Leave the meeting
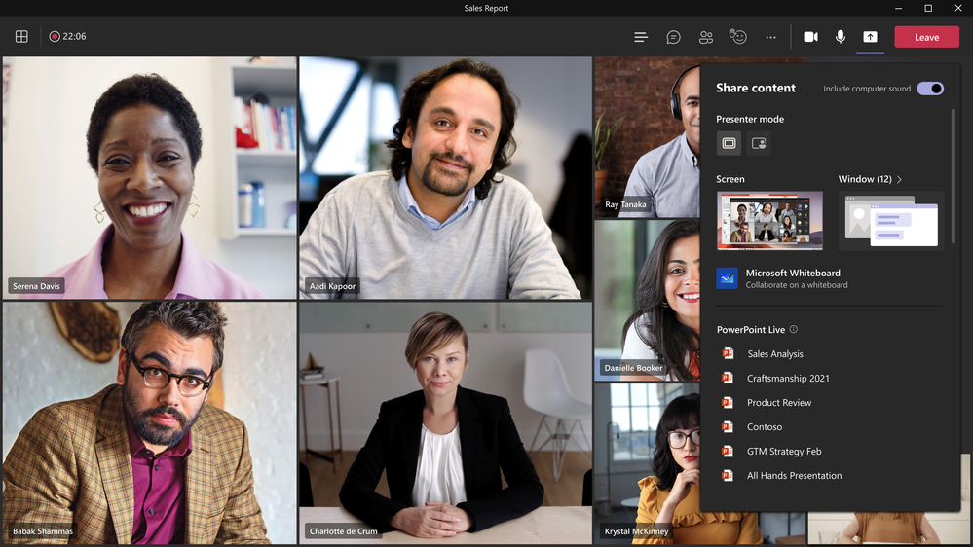This screenshot has height=547, width=973. click(926, 37)
